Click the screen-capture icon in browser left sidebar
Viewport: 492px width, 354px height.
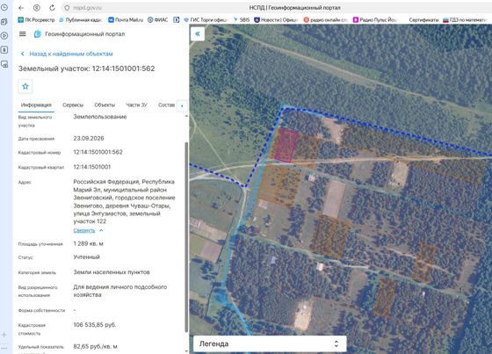[x=4, y=64]
